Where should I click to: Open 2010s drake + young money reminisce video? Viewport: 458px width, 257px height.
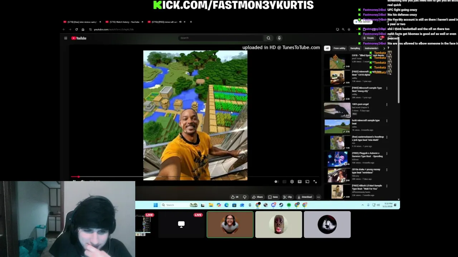pos(337,175)
